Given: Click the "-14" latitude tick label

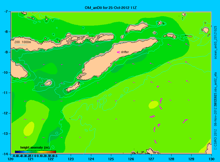Looking at the screenshot, I should (x=5, y=154).
